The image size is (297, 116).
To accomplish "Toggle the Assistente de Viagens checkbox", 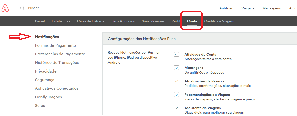I will click(177, 108).
